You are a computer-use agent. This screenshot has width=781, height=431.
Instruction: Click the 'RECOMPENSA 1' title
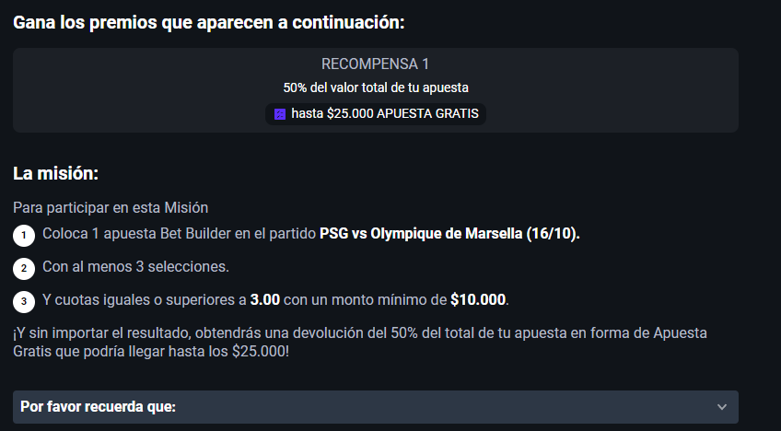click(375, 64)
